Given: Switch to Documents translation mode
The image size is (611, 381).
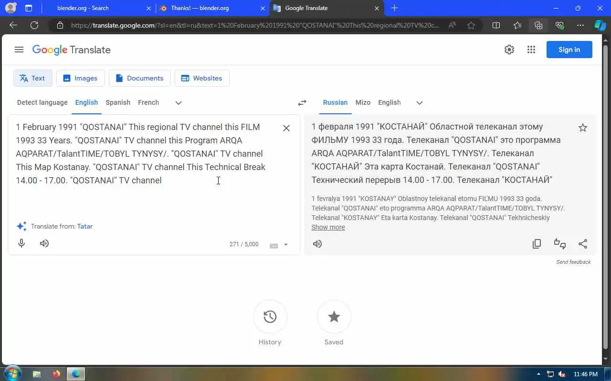Looking at the screenshot, I should 140,78.
